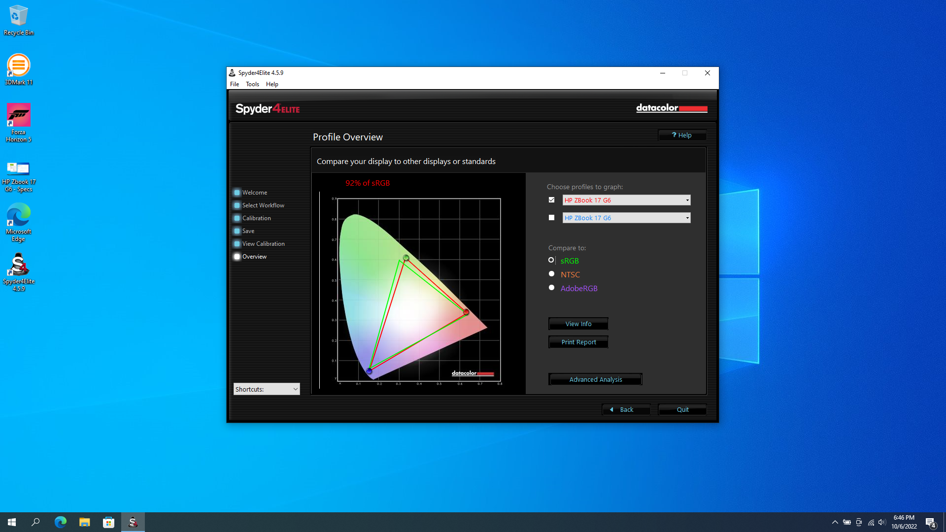Image resolution: width=946 pixels, height=532 pixels.
Task: Click the Profile Overview heading
Action: (348, 137)
